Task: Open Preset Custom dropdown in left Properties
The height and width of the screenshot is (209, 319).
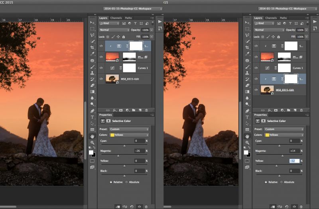Action: (129, 129)
